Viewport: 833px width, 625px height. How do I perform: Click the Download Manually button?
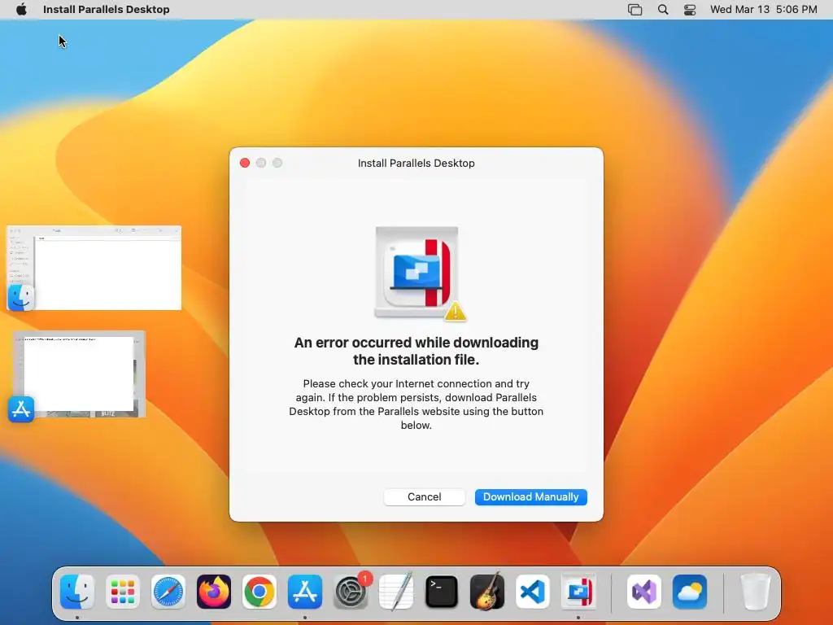coord(530,497)
